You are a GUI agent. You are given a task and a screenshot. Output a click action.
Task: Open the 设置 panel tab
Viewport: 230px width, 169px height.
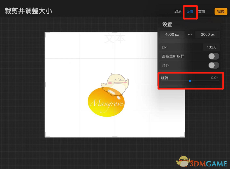(x=190, y=11)
